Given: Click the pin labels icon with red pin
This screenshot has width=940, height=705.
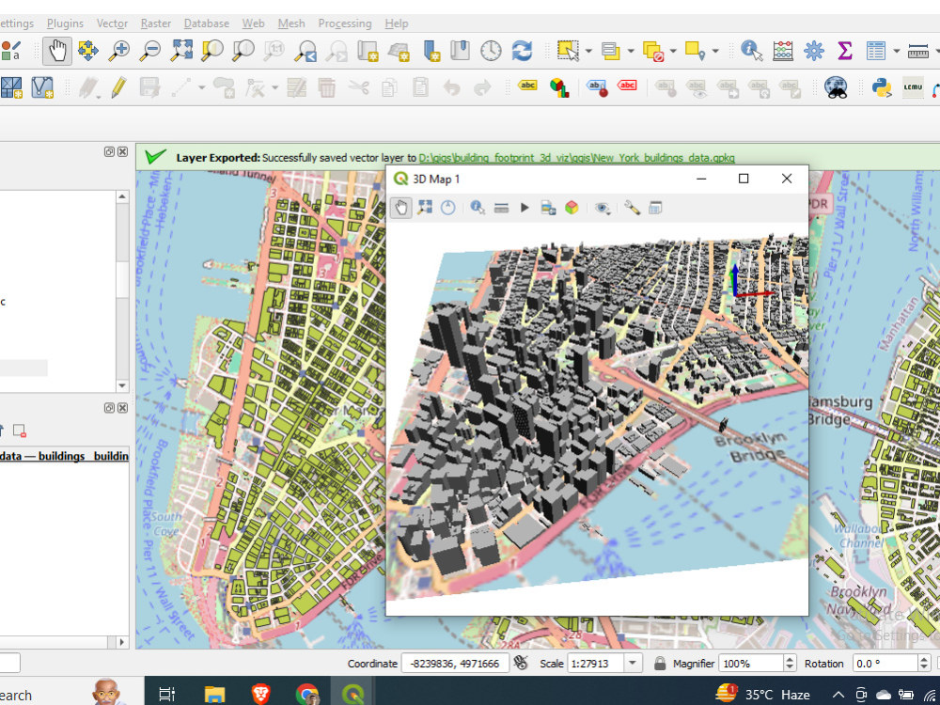Looking at the screenshot, I should (597, 87).
